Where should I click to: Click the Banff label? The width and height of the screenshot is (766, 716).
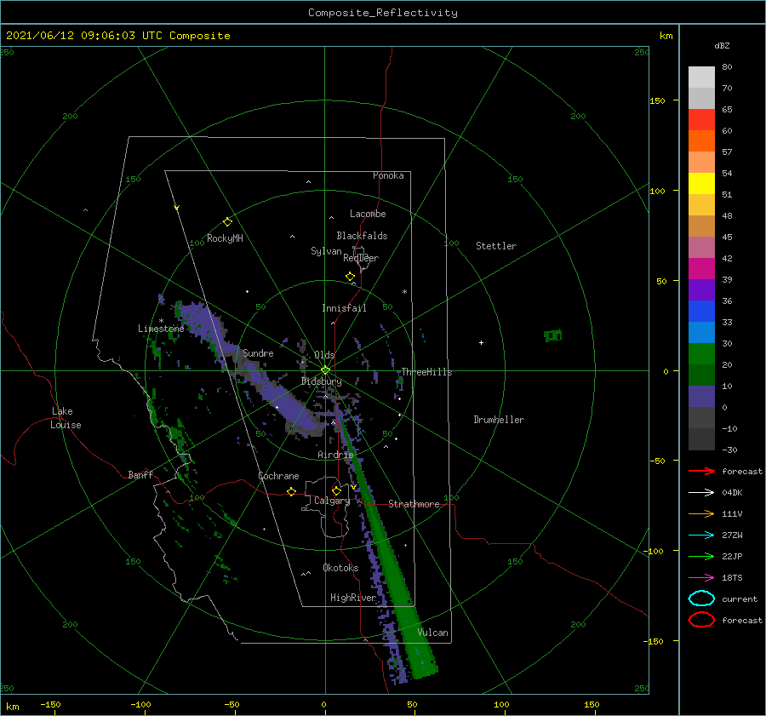coord(140,474)
